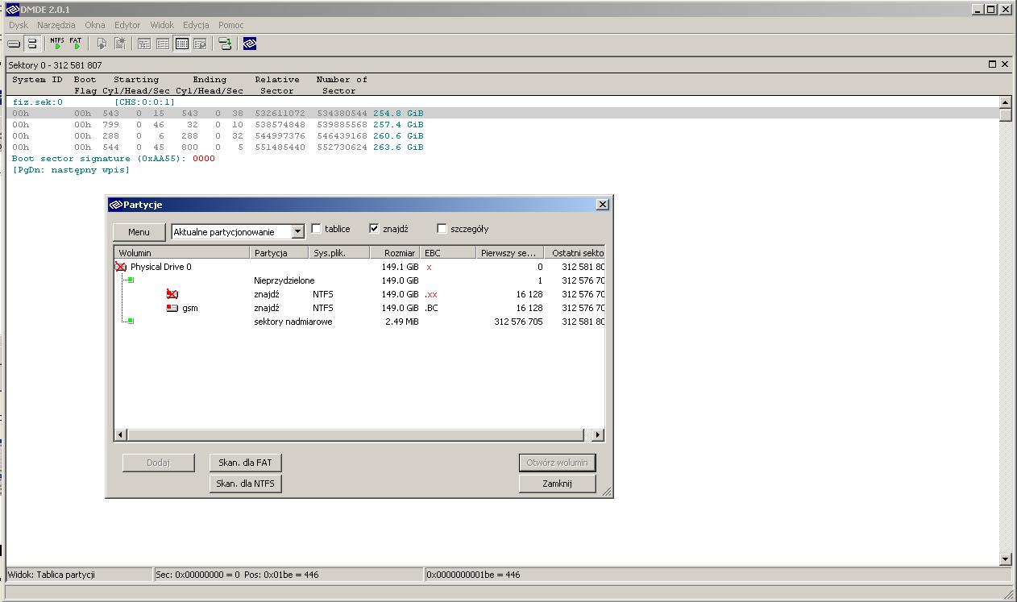1017x602 pixels.
Task: Click the Boot sector signature value 0000
Action: click(204, 159)
